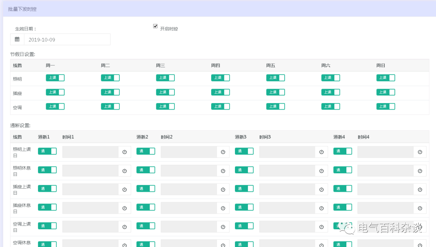Click the 批量下发时控 title text
436x247 pixels.
[22, 9]
